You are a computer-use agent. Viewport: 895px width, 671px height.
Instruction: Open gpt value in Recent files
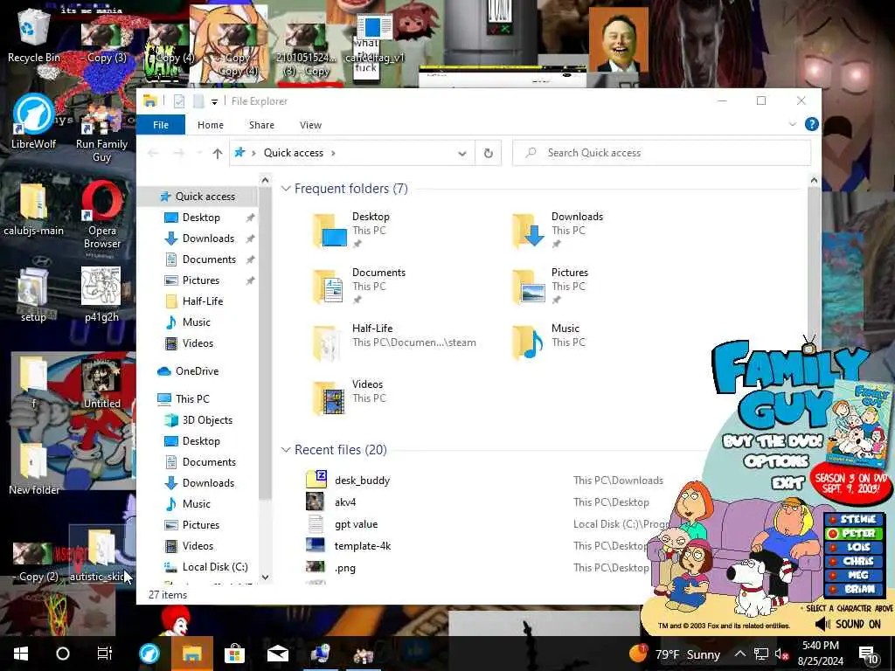click(x=357, y=524)
